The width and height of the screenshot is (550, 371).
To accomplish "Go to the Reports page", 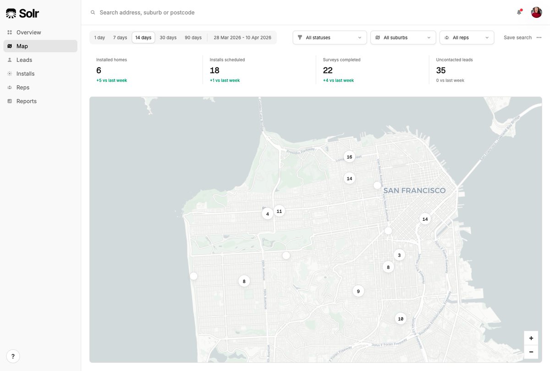I will (40, 101).
